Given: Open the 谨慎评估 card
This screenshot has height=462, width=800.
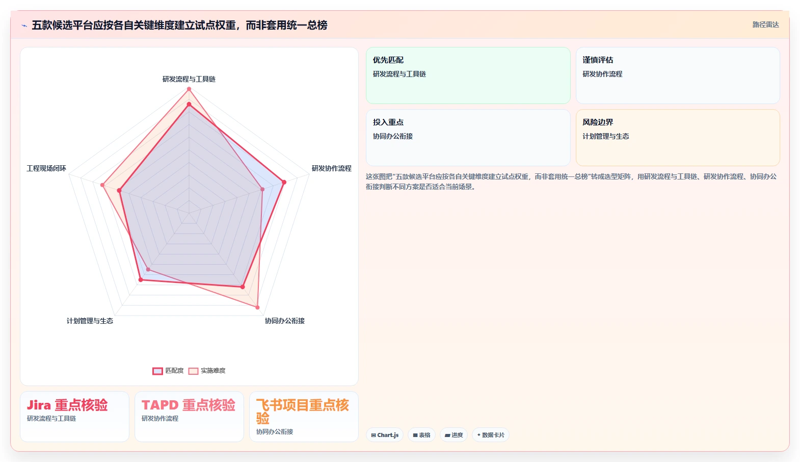Looking at the screenshot, I should [x=678, y=75].
